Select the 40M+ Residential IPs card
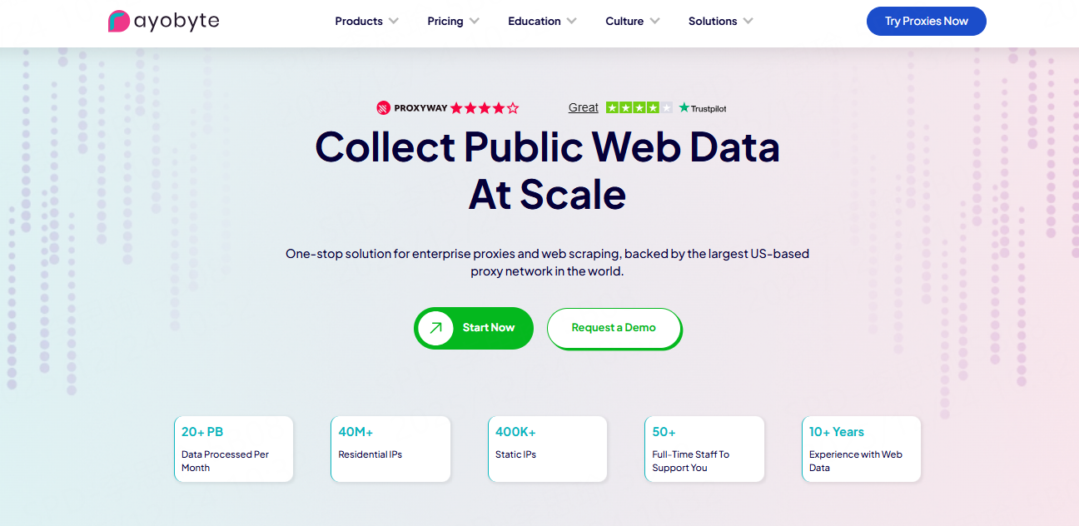 coord(390,449)
